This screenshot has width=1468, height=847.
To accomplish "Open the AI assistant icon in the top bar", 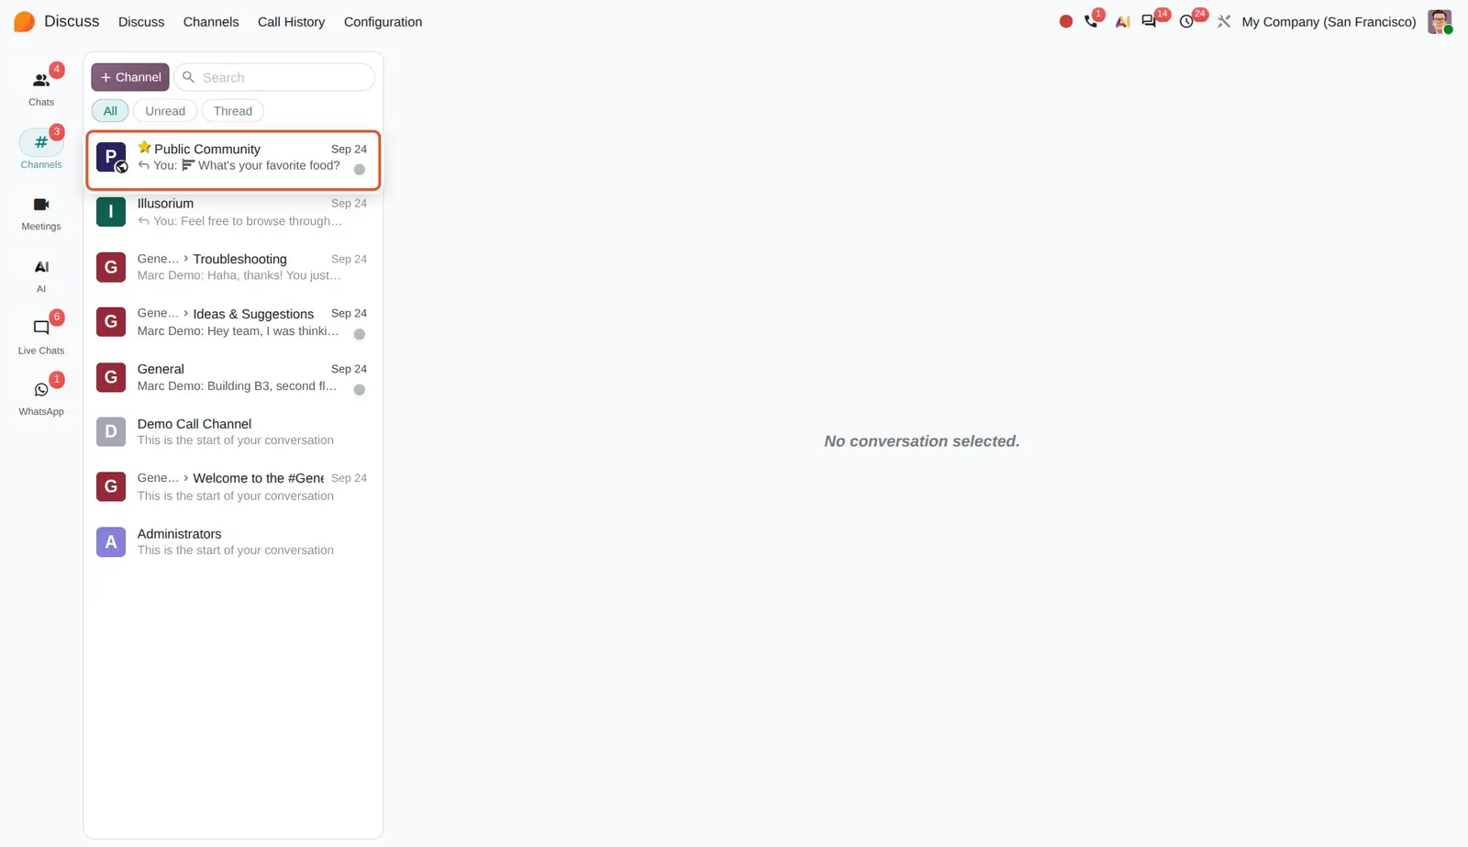I will tap(1122, 21).
